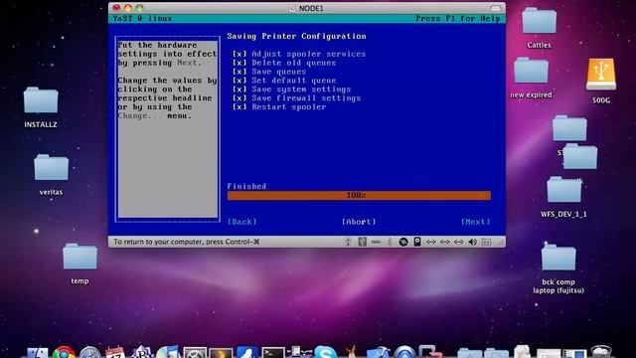Toggle the Adjust spooler services checkbox
636x358 pixels.
[x=239, y=54]
